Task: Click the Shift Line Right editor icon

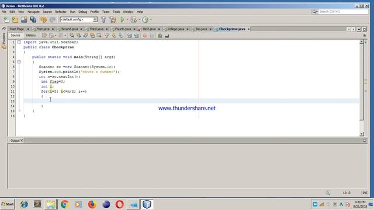Action: click(x=136, y=36)
